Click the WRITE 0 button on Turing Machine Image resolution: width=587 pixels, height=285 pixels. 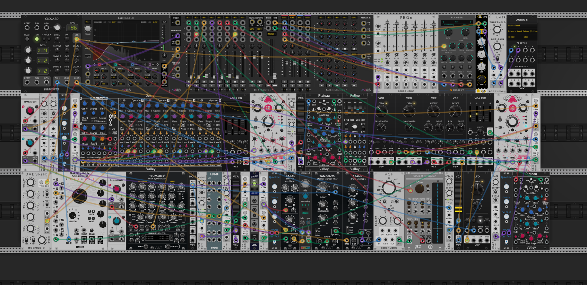coord(89,211)
